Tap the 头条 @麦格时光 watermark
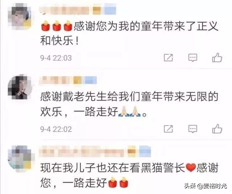Viewport: 232px width, 194px height. (x=206, y=186)
